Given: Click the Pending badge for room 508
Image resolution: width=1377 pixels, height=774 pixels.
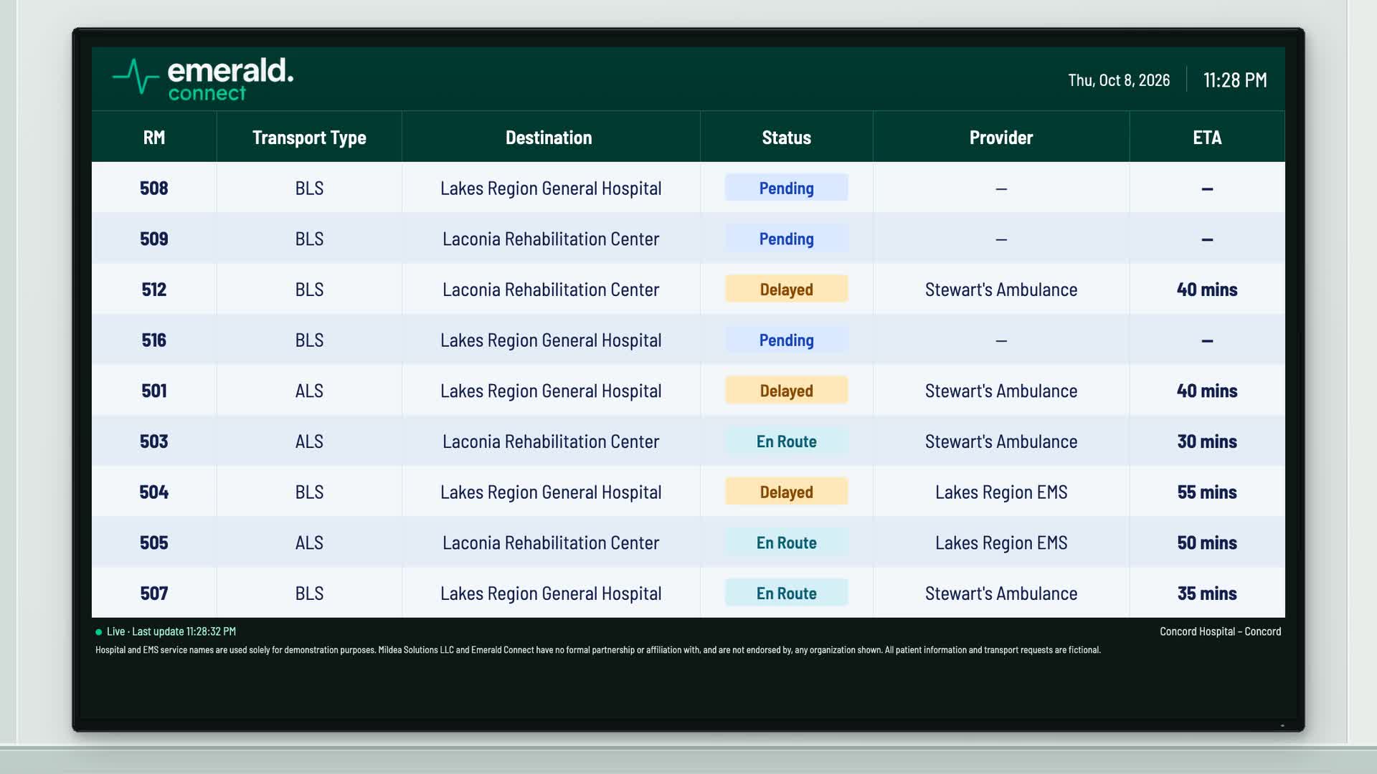Looking at the screenshot, I should 786,188.
